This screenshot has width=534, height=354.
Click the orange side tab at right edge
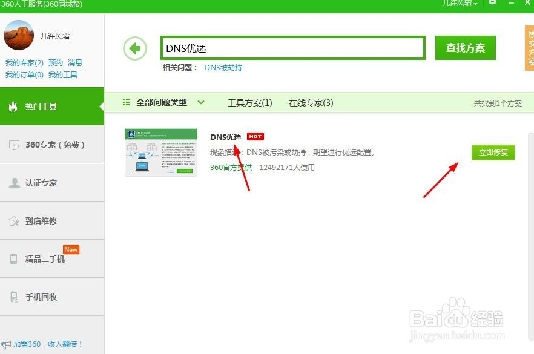[x=529, y=48]
